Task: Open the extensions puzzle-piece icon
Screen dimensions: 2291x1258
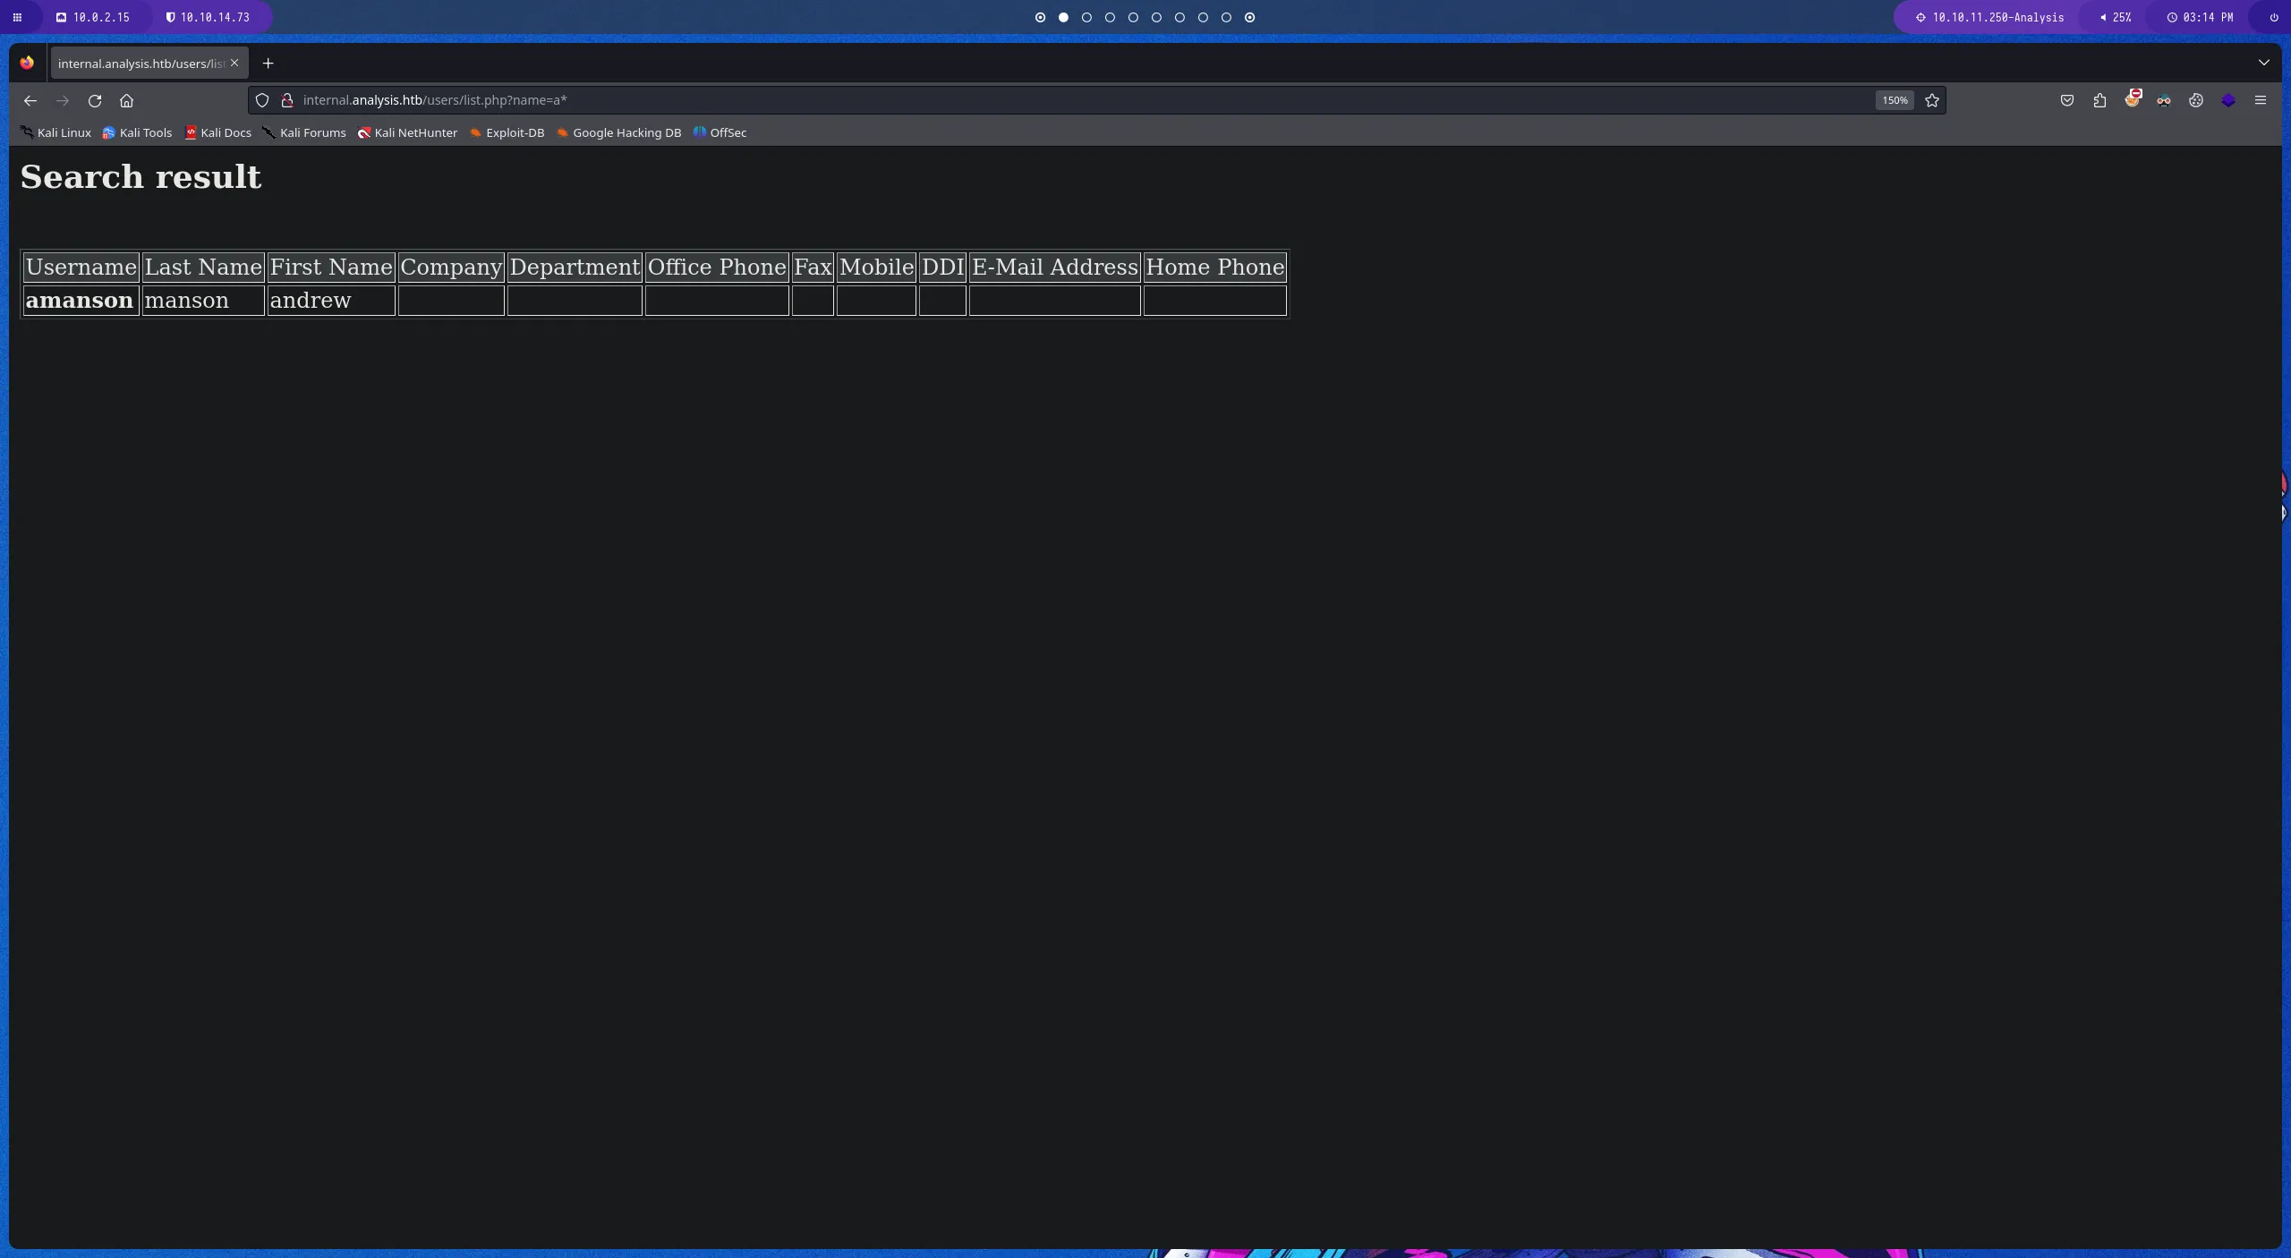Action: point(2099,100)
